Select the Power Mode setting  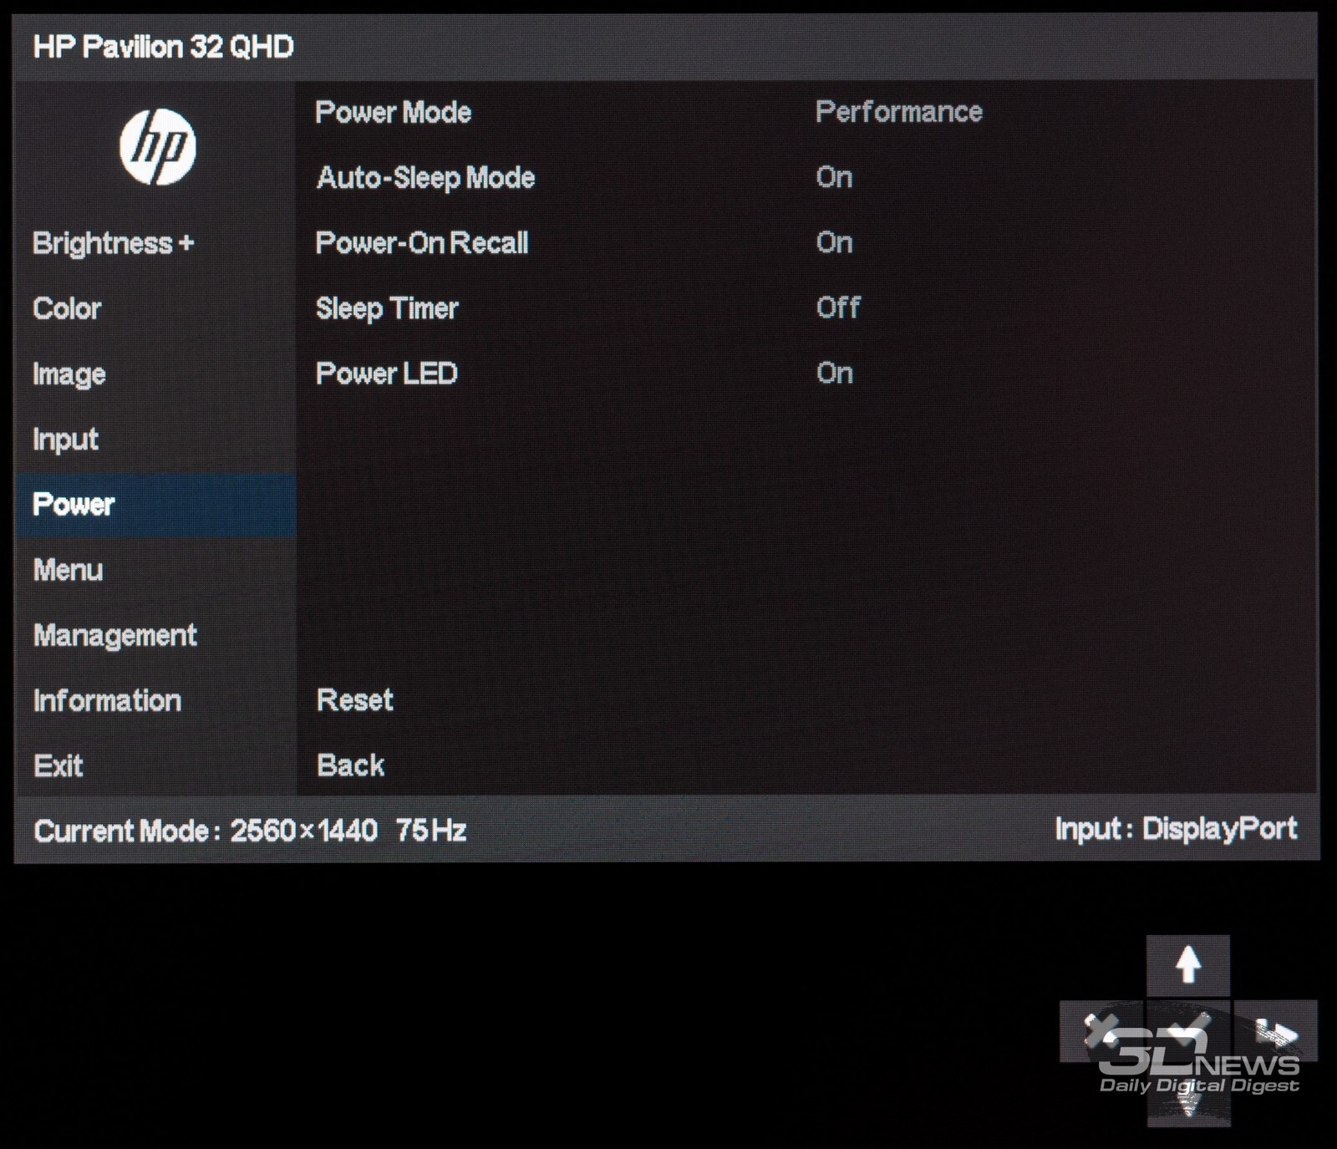click(394, 112)
